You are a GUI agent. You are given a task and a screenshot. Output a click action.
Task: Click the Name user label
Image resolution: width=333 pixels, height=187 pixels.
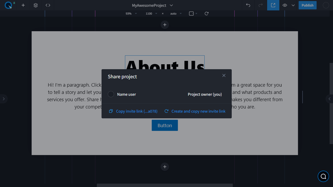pyautogui.click(x=127, y=94)
